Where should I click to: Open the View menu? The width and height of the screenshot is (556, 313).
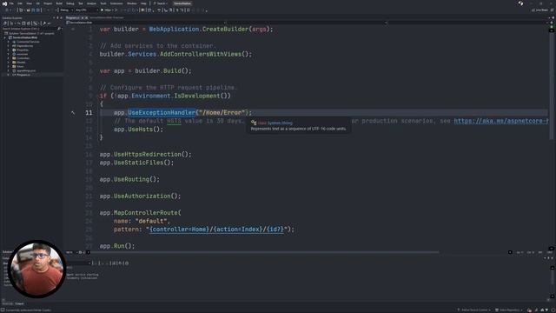[29, 3]
